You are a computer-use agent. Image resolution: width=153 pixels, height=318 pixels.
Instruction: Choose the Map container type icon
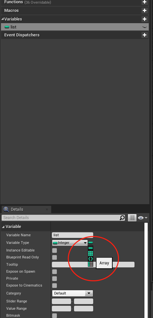[x=91, y=264]
